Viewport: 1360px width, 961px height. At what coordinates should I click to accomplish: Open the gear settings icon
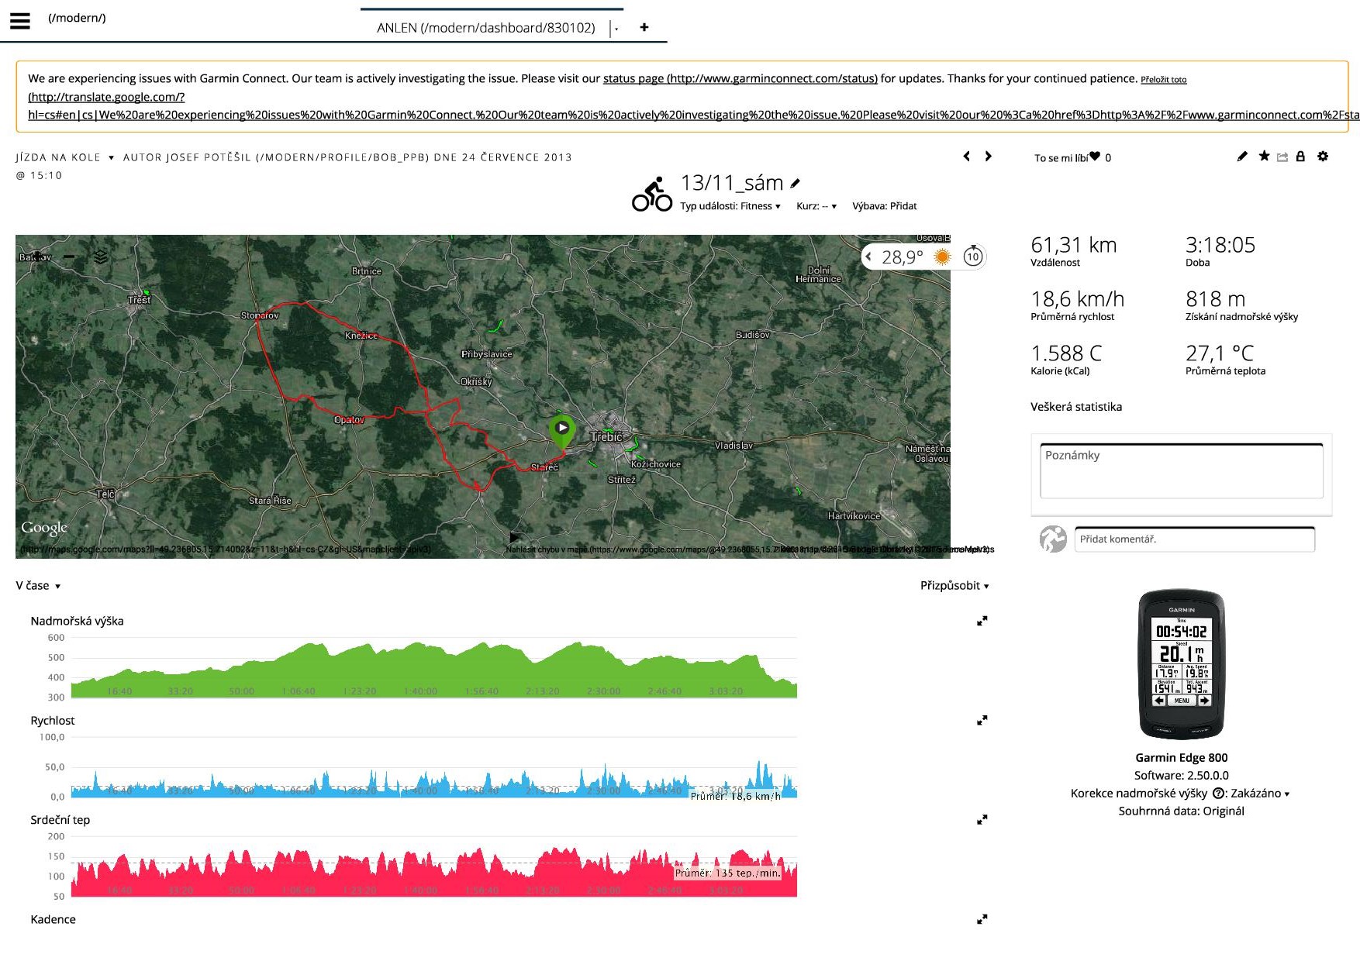click(1323, 157)
